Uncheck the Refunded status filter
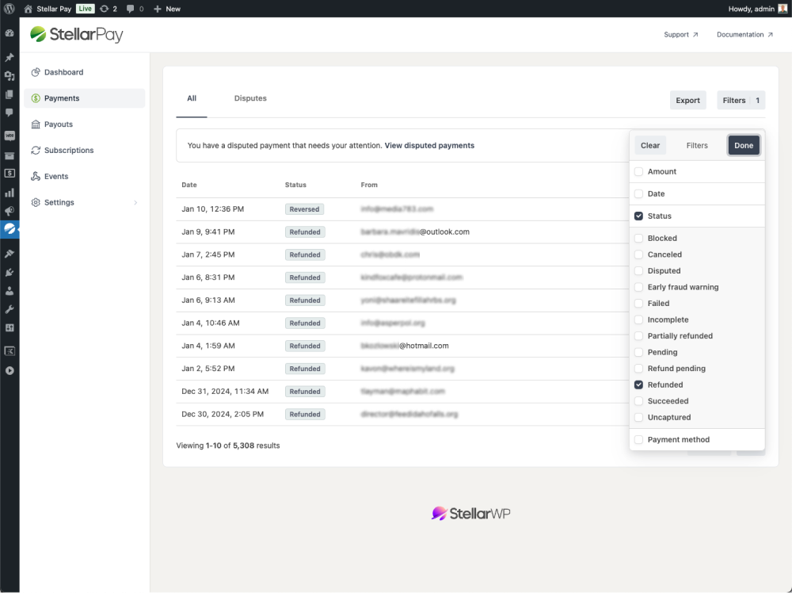 click(x=638, y=384)
